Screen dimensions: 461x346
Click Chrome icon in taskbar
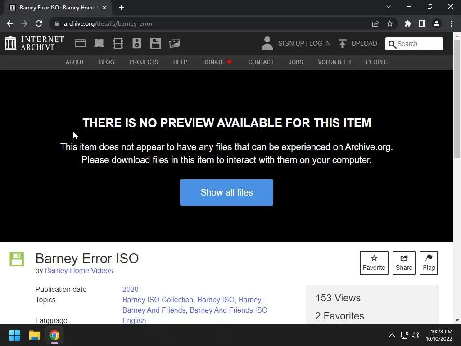[x=54, y=335]
